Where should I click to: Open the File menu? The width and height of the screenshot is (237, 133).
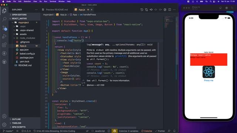[14, 1]
